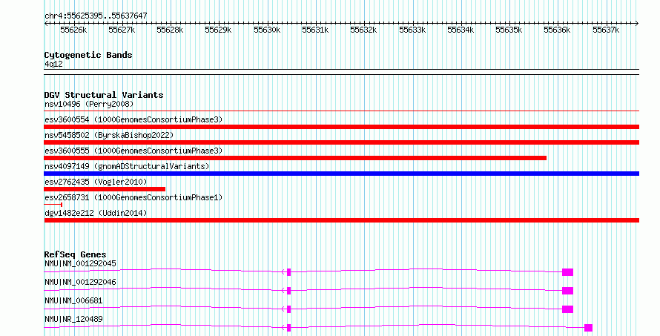Click the small arrowed exon of NR_120489
Viewport: 660px width, 336px height.
tap(288, 328)
